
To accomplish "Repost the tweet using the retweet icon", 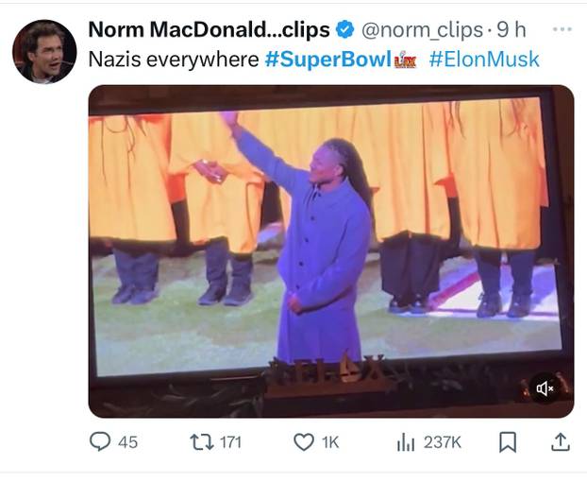I will pyautogui.click(x=200, y=441).
